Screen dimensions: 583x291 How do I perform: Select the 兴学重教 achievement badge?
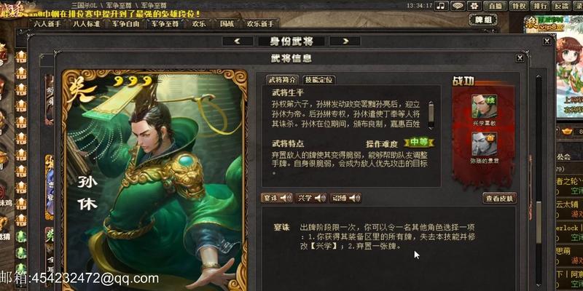pyautogui.click(x=485, y=106)
